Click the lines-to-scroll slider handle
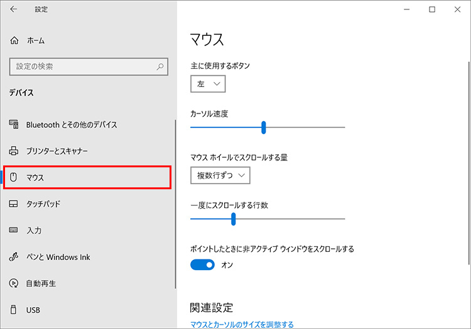 233,219
